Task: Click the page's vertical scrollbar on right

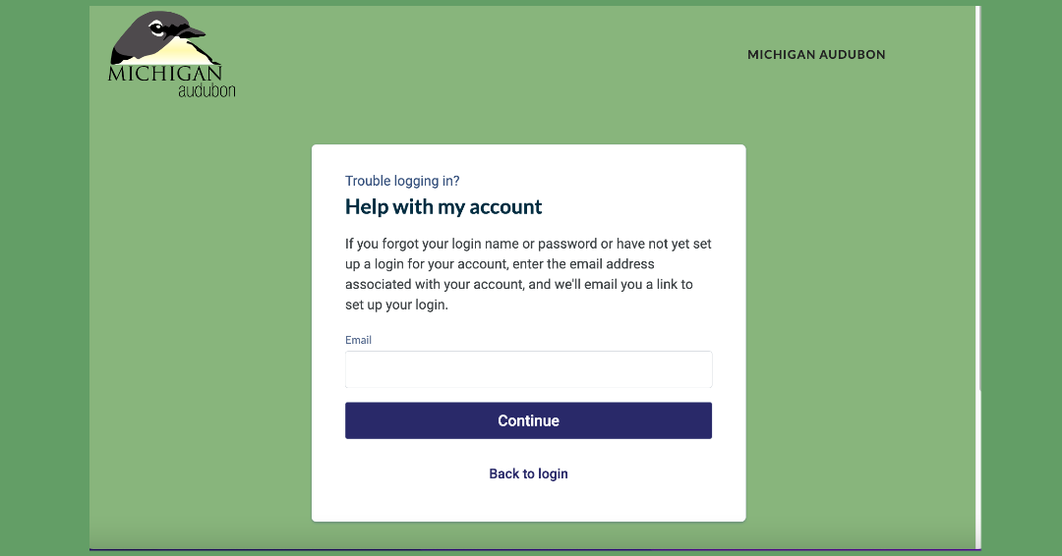Action: 977,203
